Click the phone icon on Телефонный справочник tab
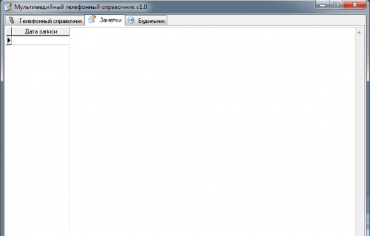370x236 pixels. tap(11, 20)
